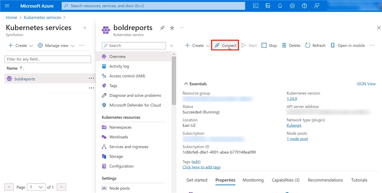Focus the Filter for any field box
382x193 pixels.
point(48,59)
